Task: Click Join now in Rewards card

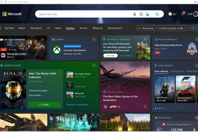Action: [x=111, y=56]
